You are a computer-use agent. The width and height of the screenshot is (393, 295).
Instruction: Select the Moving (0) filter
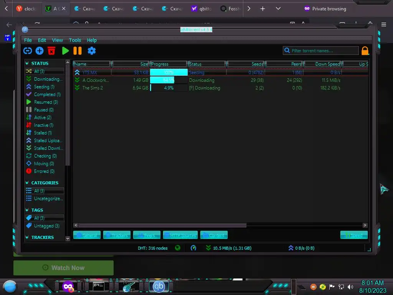[x=45, y=164]
